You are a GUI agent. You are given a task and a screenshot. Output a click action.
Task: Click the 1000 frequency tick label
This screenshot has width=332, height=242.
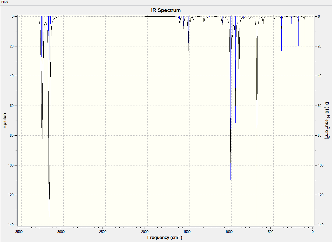pyautogui.click(x=229, y=231)
